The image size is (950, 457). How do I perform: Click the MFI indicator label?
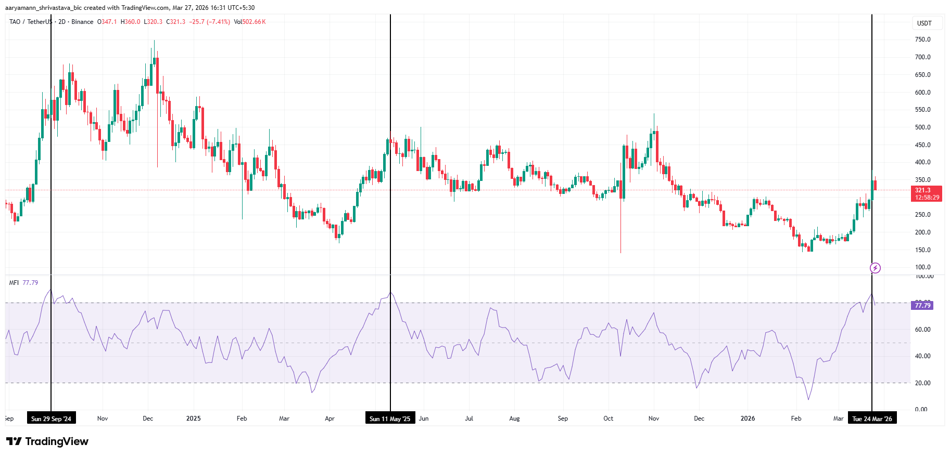click(14, 283)
